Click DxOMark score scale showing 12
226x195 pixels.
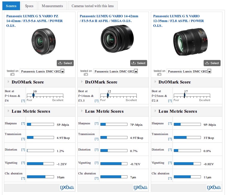coord(118,95)
